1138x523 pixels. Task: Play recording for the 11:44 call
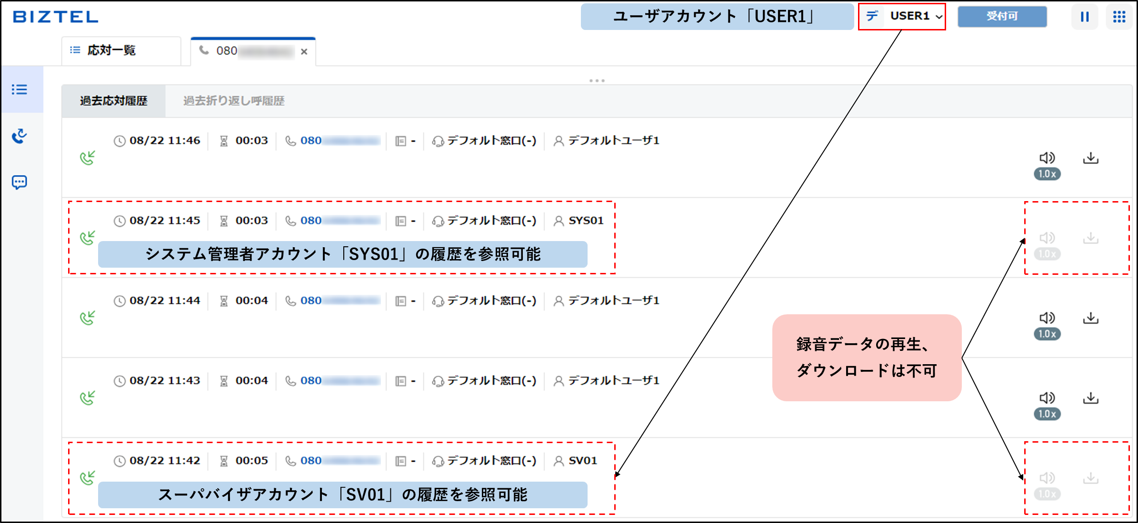1047,318
